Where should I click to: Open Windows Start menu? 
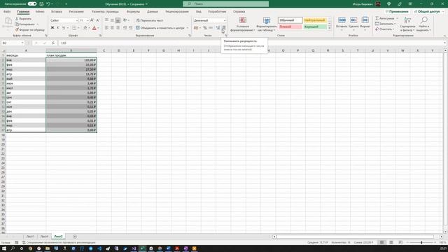tap(4, 248)
